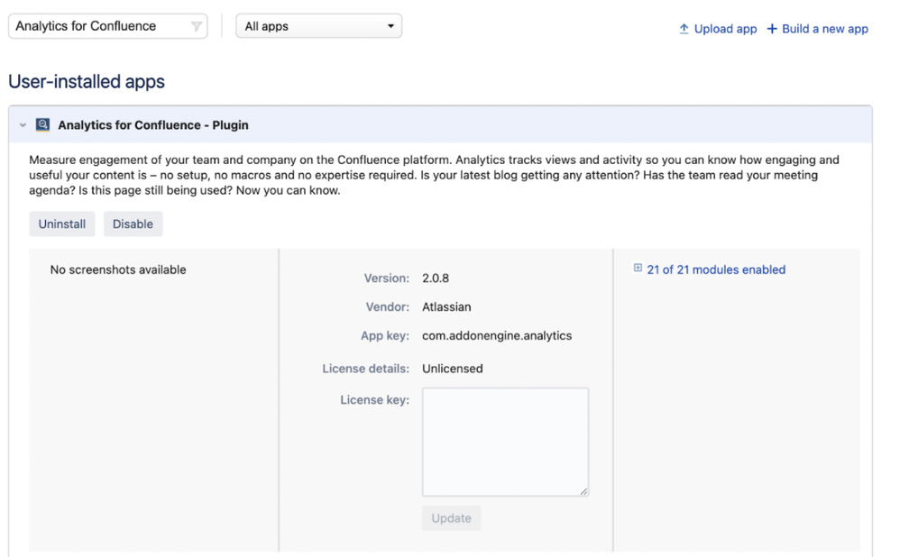This screenshot has width=900, height=557.
Task: Click the Analytics for Confluence plugin icon
Action: coord(42,125)
